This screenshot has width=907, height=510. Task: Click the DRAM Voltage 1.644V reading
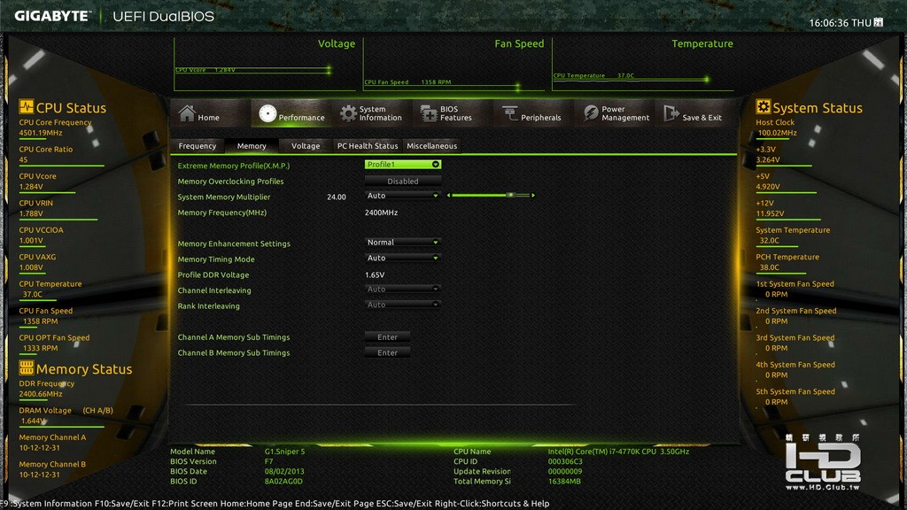click(x=33, y=421)
